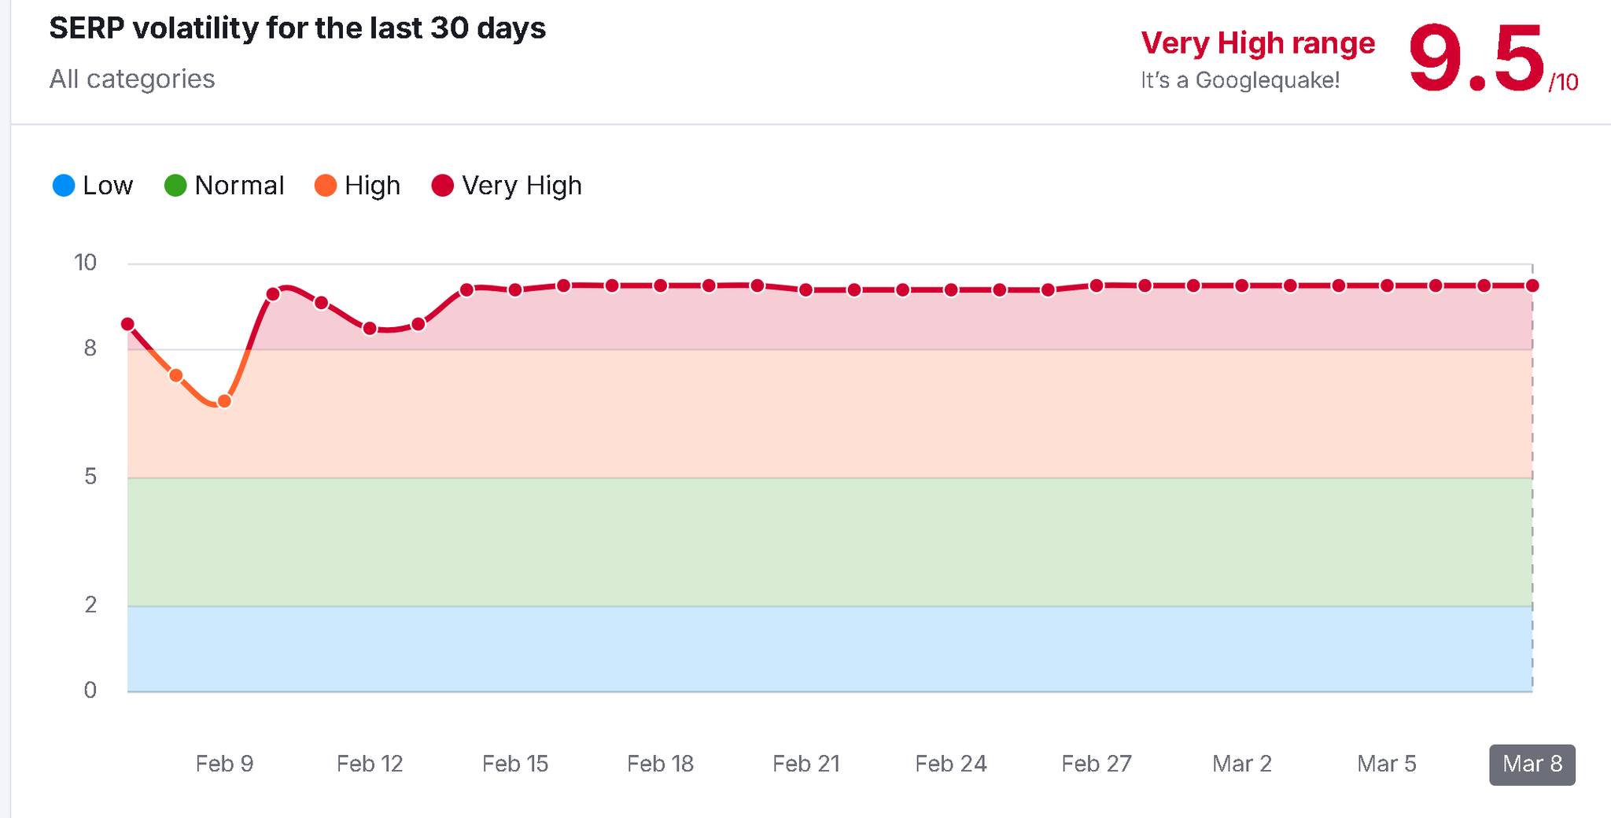1611x818 pixels.
Task: Click the All categories subtitle
Action: pos(132,79)
